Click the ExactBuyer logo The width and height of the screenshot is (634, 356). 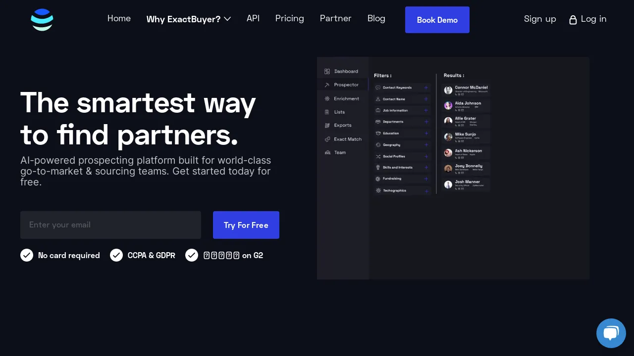(42, 20)
